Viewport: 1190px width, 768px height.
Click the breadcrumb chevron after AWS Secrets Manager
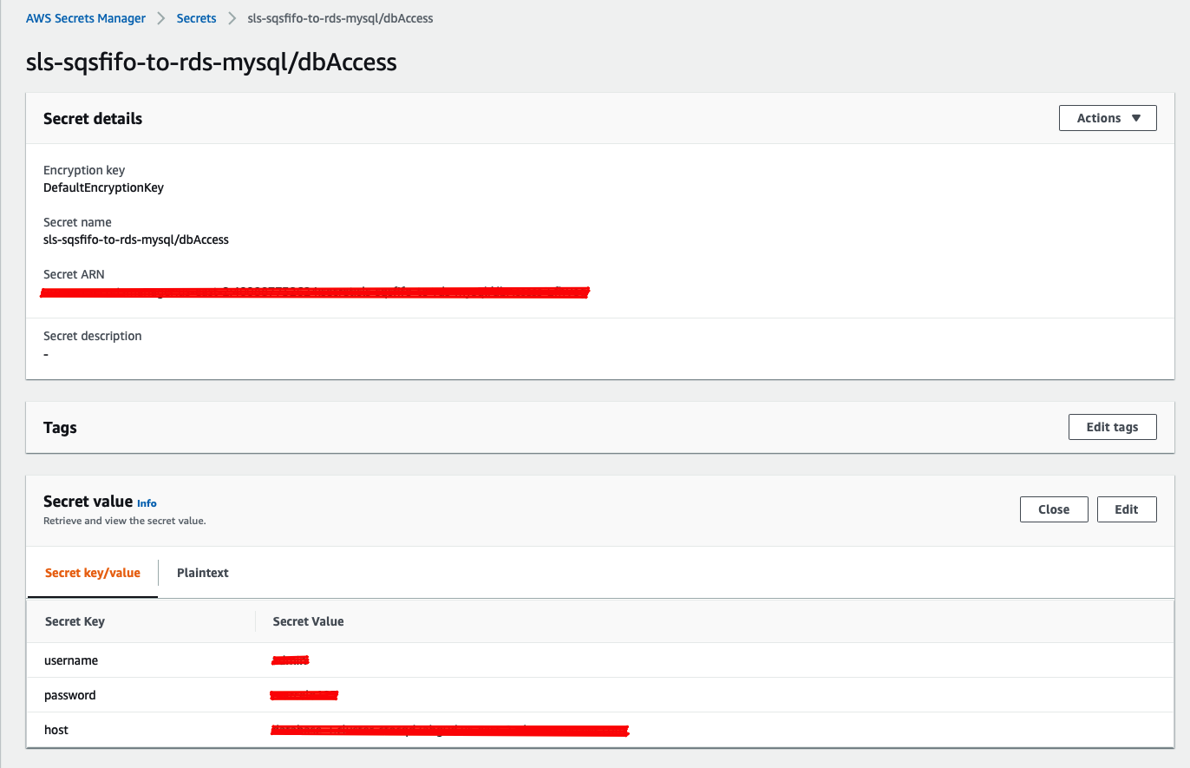click(x=161, y=18)
